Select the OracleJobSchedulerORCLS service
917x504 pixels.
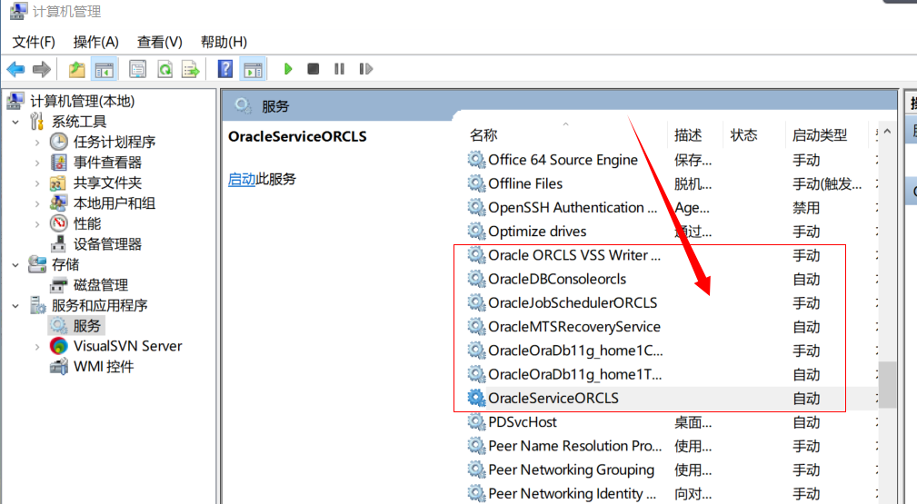click(573, 303)
